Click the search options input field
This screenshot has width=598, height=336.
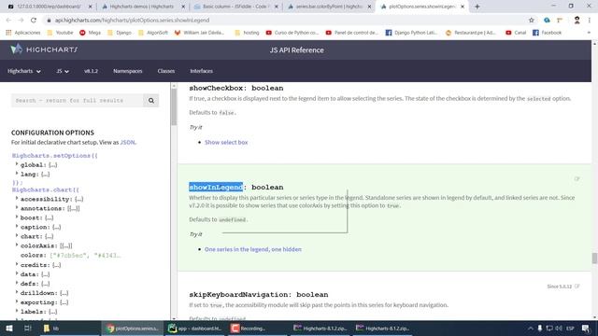tap(78, 101)
